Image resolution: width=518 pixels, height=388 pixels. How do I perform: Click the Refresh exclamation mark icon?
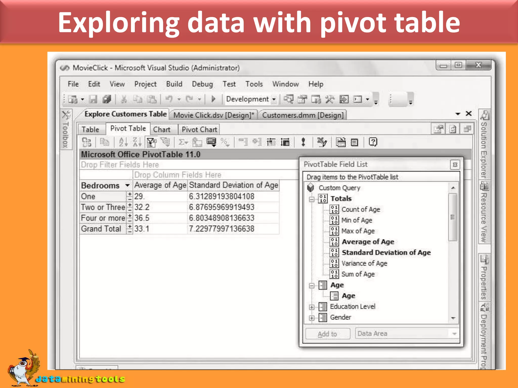(x=303, y=142)
